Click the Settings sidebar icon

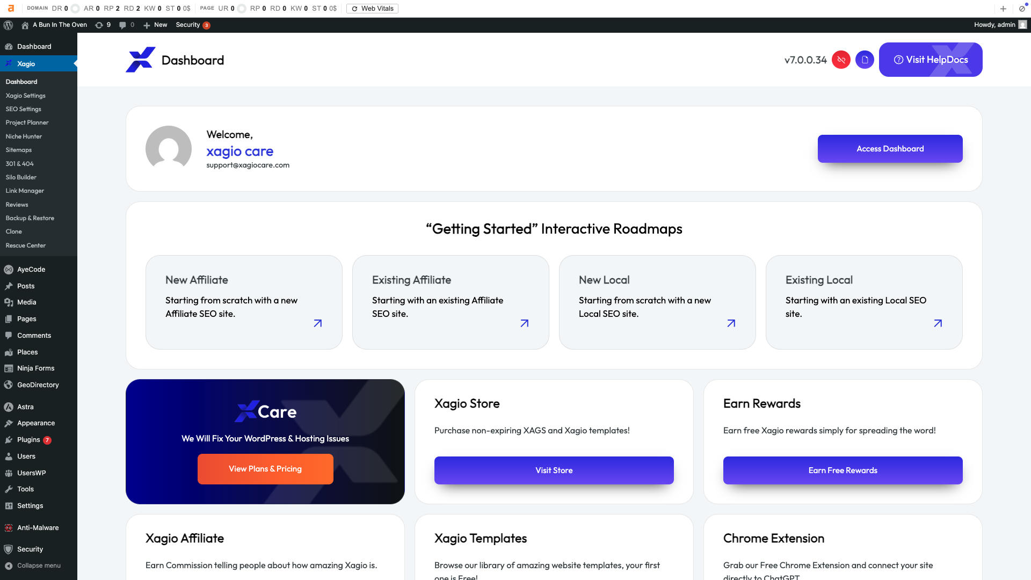(9, 506)
